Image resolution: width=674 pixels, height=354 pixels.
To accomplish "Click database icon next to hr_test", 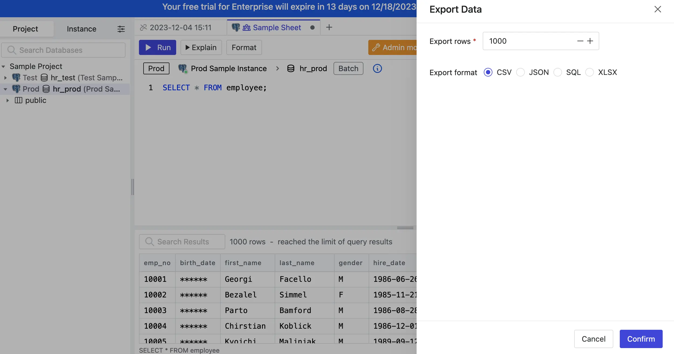I will tap(44, 78).
